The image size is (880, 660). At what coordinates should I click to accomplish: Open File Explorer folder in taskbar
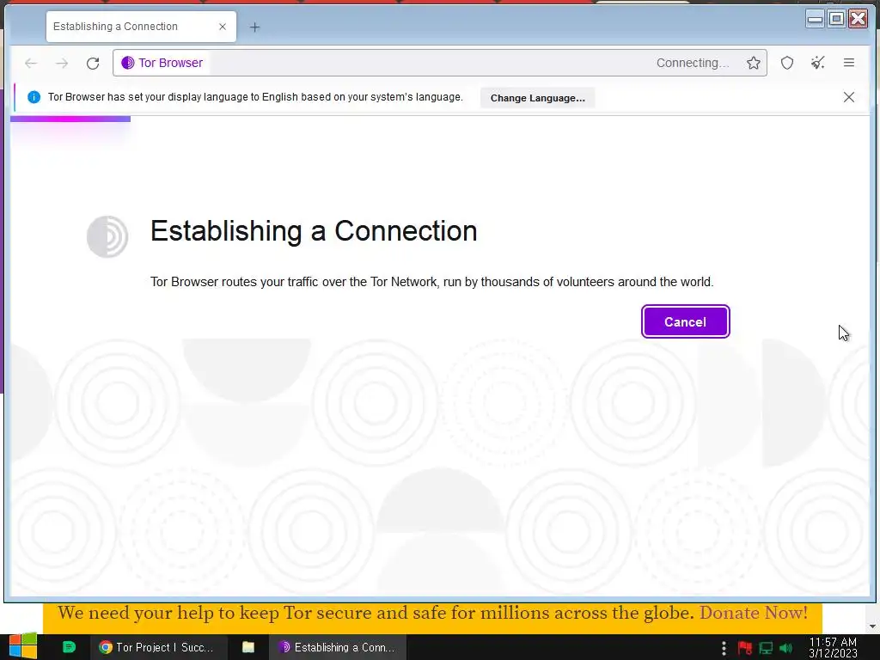coord(248,647)
